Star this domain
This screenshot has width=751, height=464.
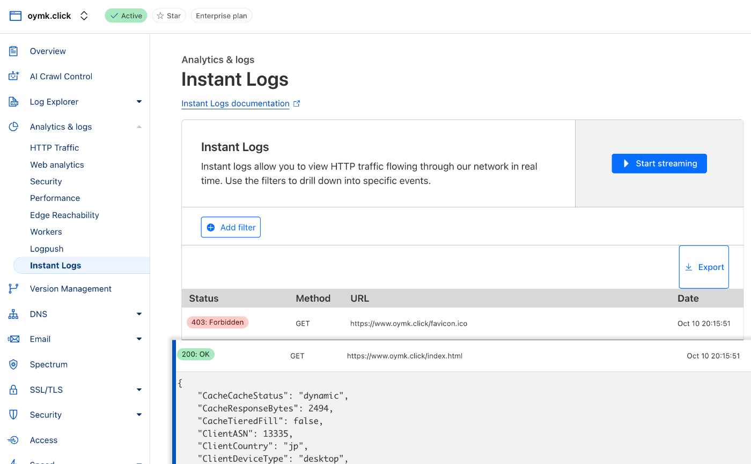tap(169, 16)
